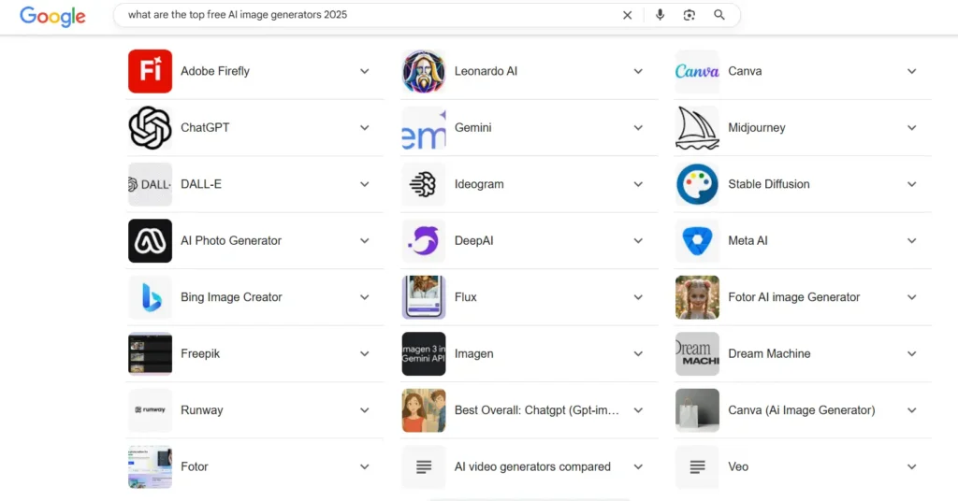
Task: Open the Freepik result label
Action: tap(200, 354)
